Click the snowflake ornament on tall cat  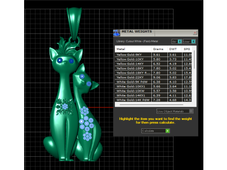[64, 107]
